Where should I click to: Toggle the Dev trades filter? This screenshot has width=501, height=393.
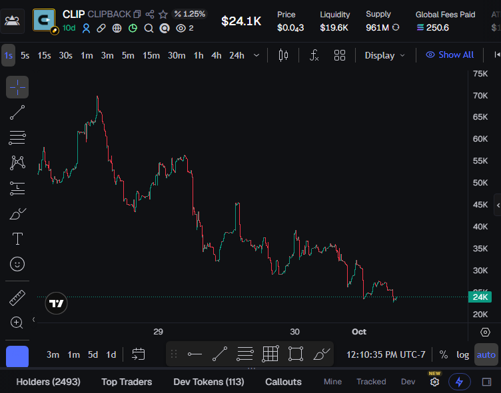408,382
